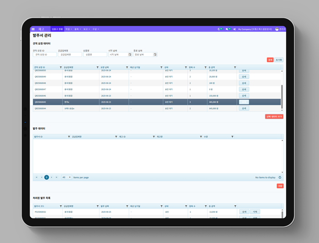Screen dimensions: 319x243
Task: Click the red 검색 button
Action: point(270,60)
